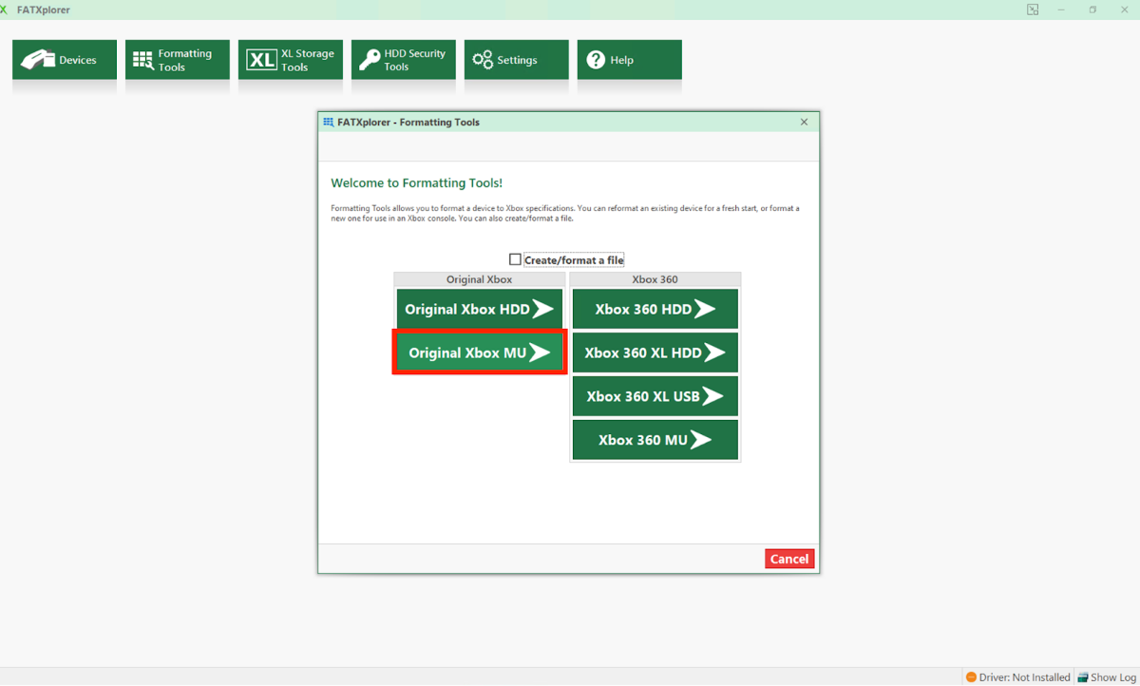
Task: Click the Driver: Not Installed status indicator
Action: (x=1018, y=677)
